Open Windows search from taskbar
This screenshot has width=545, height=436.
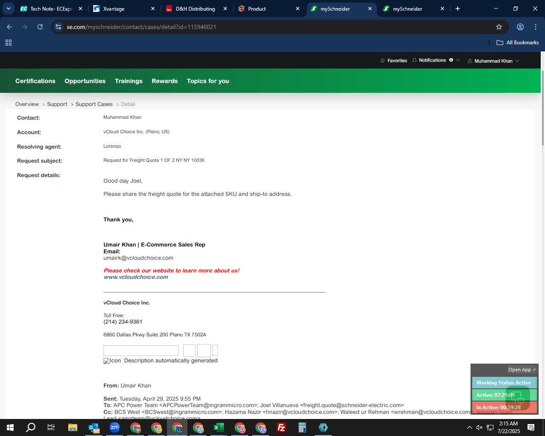pos(31,427)
